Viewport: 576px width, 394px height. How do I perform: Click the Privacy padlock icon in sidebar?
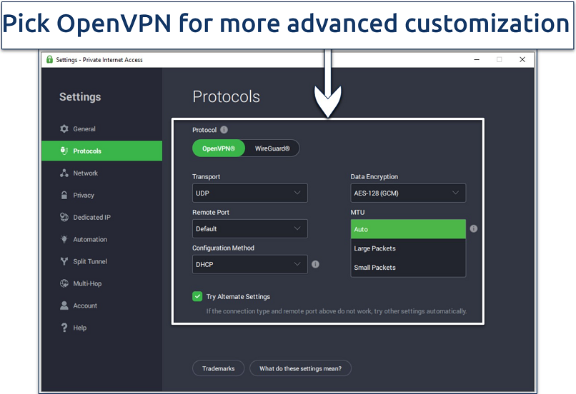pyautogui.click(x=64, y=195)
